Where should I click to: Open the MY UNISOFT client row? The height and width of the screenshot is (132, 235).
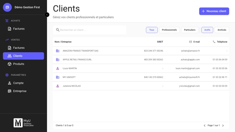coord(141,77)
